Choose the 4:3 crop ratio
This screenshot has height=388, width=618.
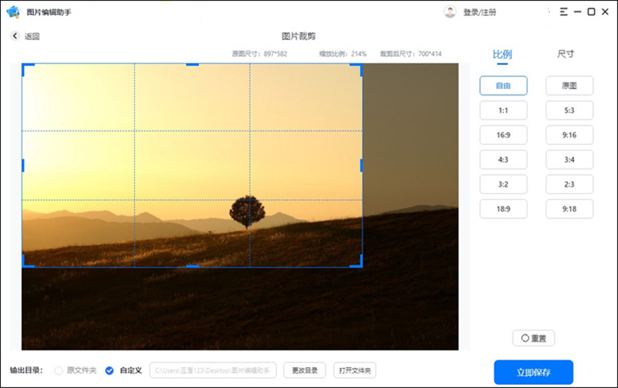503,160
